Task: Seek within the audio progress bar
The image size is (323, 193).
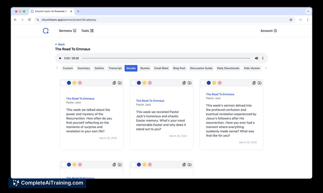Action: click(x=165, y=58)
